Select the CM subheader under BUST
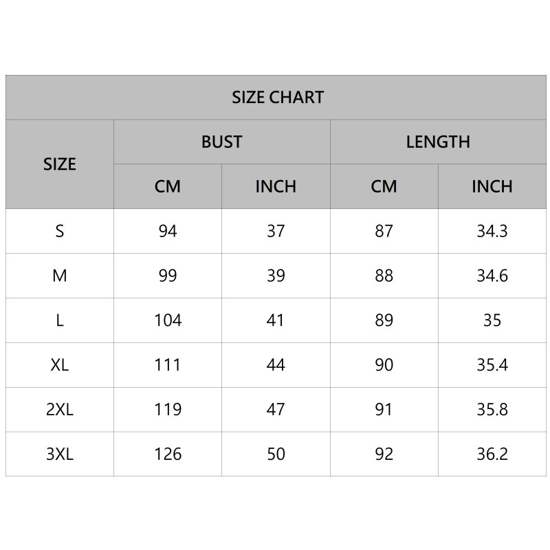 (x=168, y=186)
